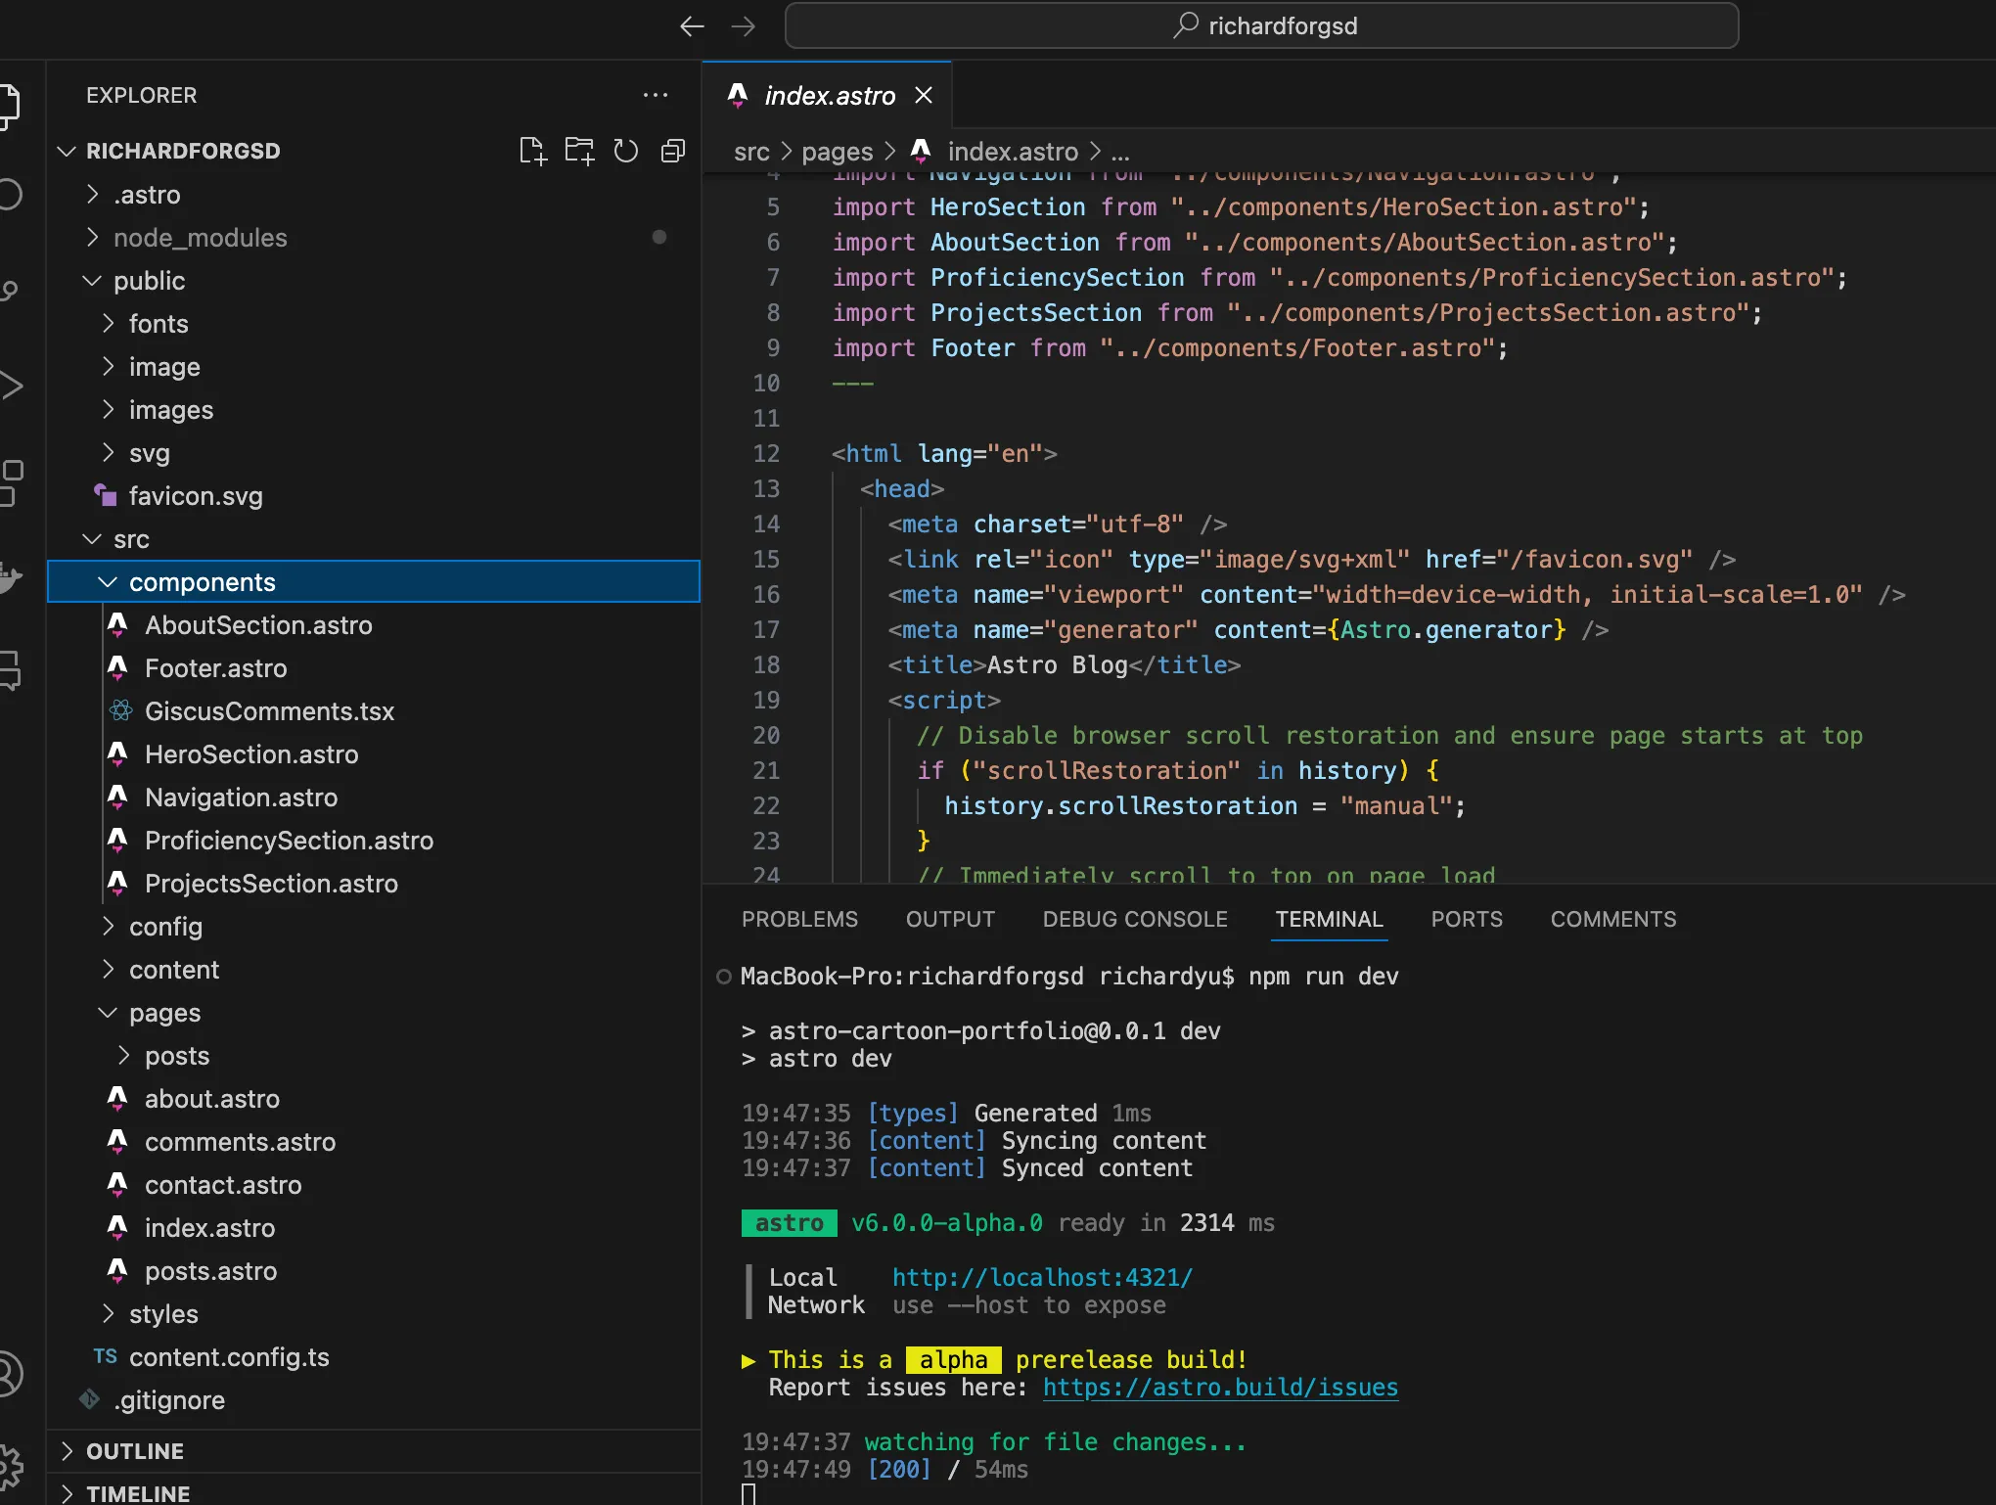Open GiscusComments.tsx file
This screenshot has width=1996, height=1505.
(x=269, y=711)
